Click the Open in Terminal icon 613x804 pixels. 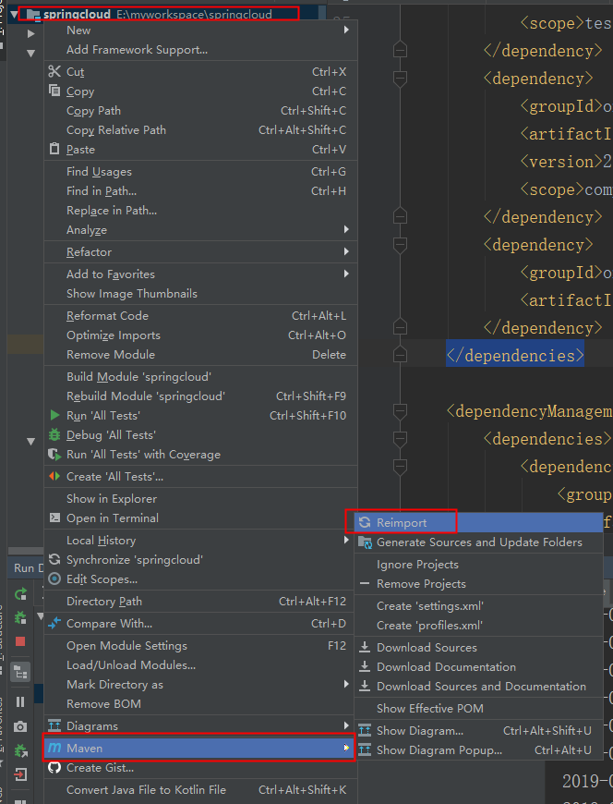pyautogui.click(x=54, y=518)
